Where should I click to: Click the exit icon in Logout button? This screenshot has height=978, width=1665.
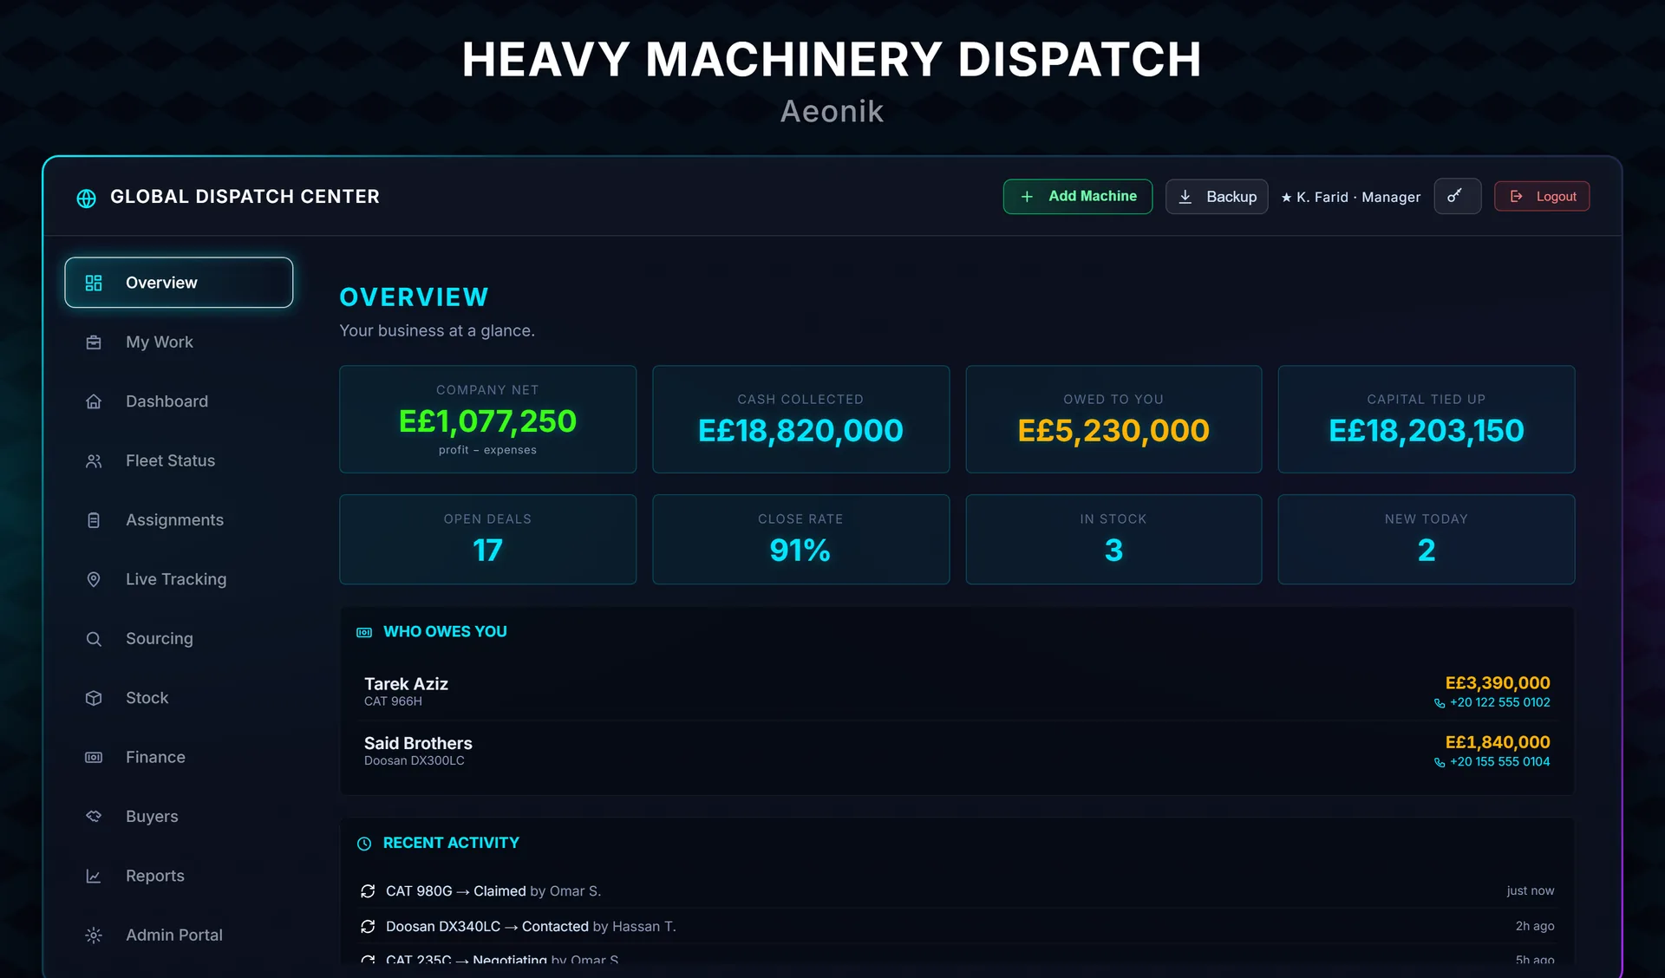1517,197
